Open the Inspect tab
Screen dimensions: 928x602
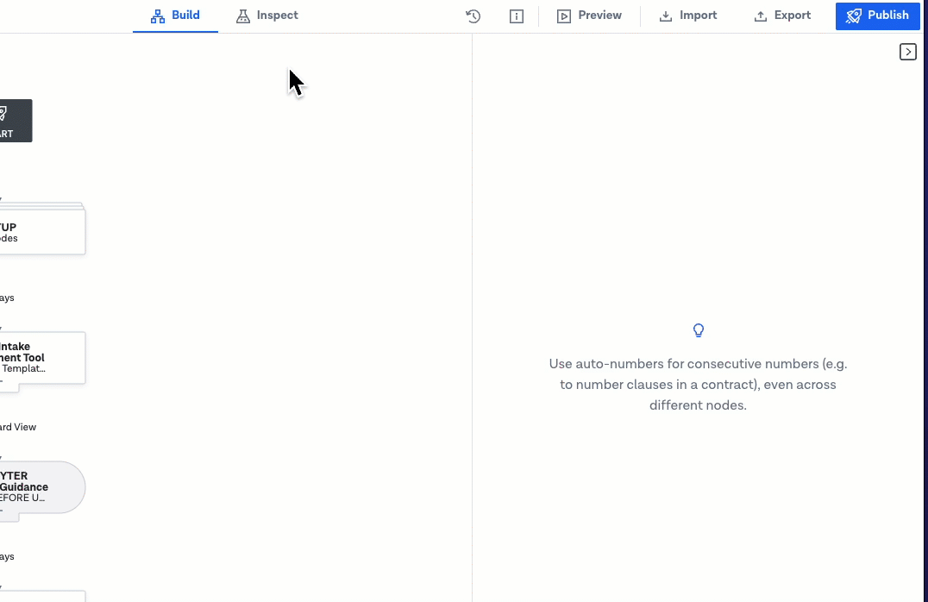click(x=266, y=16)
